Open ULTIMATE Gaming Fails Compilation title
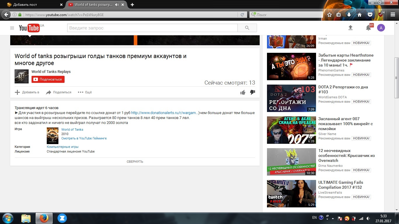The width and height of the screenshot is (399, 224). (341, 185)
